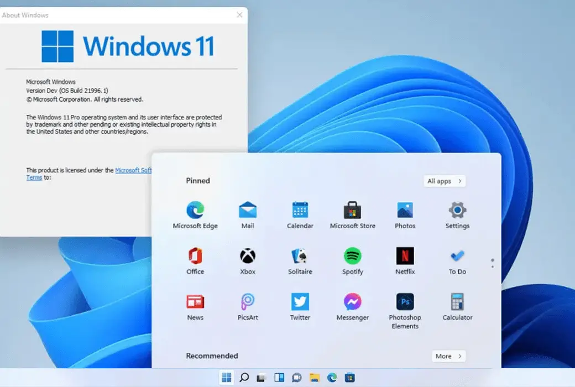The width and height of the screenshot is (575, 387).
Task: Launch the Office app
Action: pos(195,261)
